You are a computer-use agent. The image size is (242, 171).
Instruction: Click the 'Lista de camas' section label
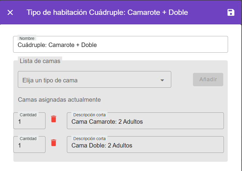pos(40,61)
